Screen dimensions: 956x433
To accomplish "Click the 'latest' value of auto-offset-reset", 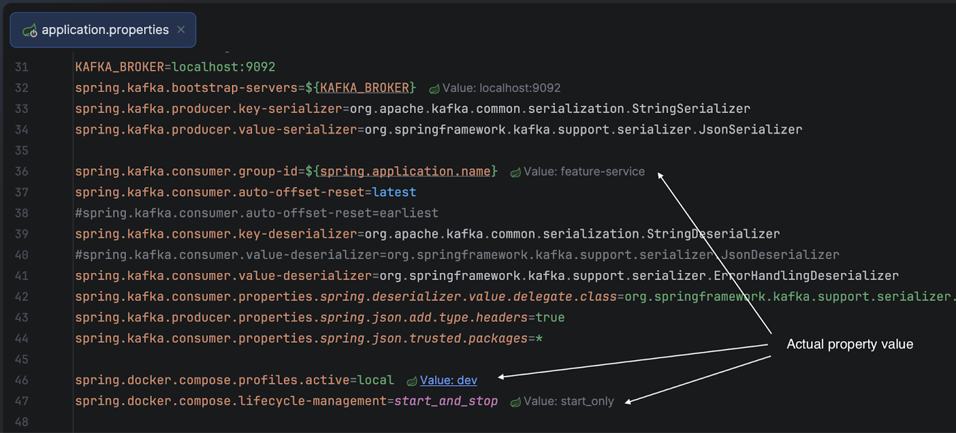I will (394, 192).
